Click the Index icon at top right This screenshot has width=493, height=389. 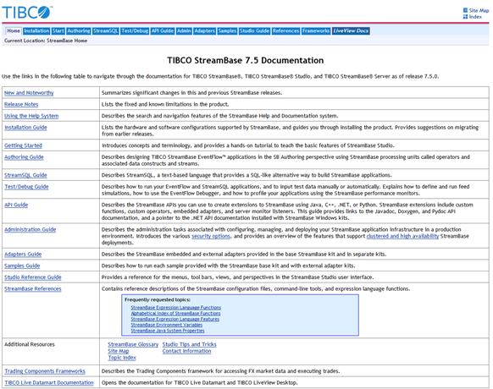[465, 17]
